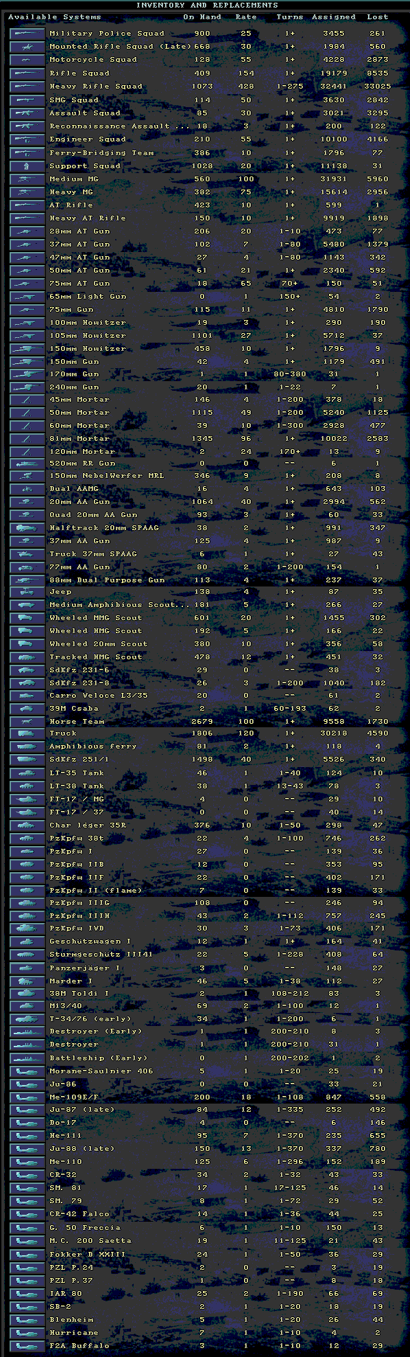Click Assigned value 30218 for Truck
Viewport: 410px width, 1357px height.
pyautogui.click(x=334, y=733)
